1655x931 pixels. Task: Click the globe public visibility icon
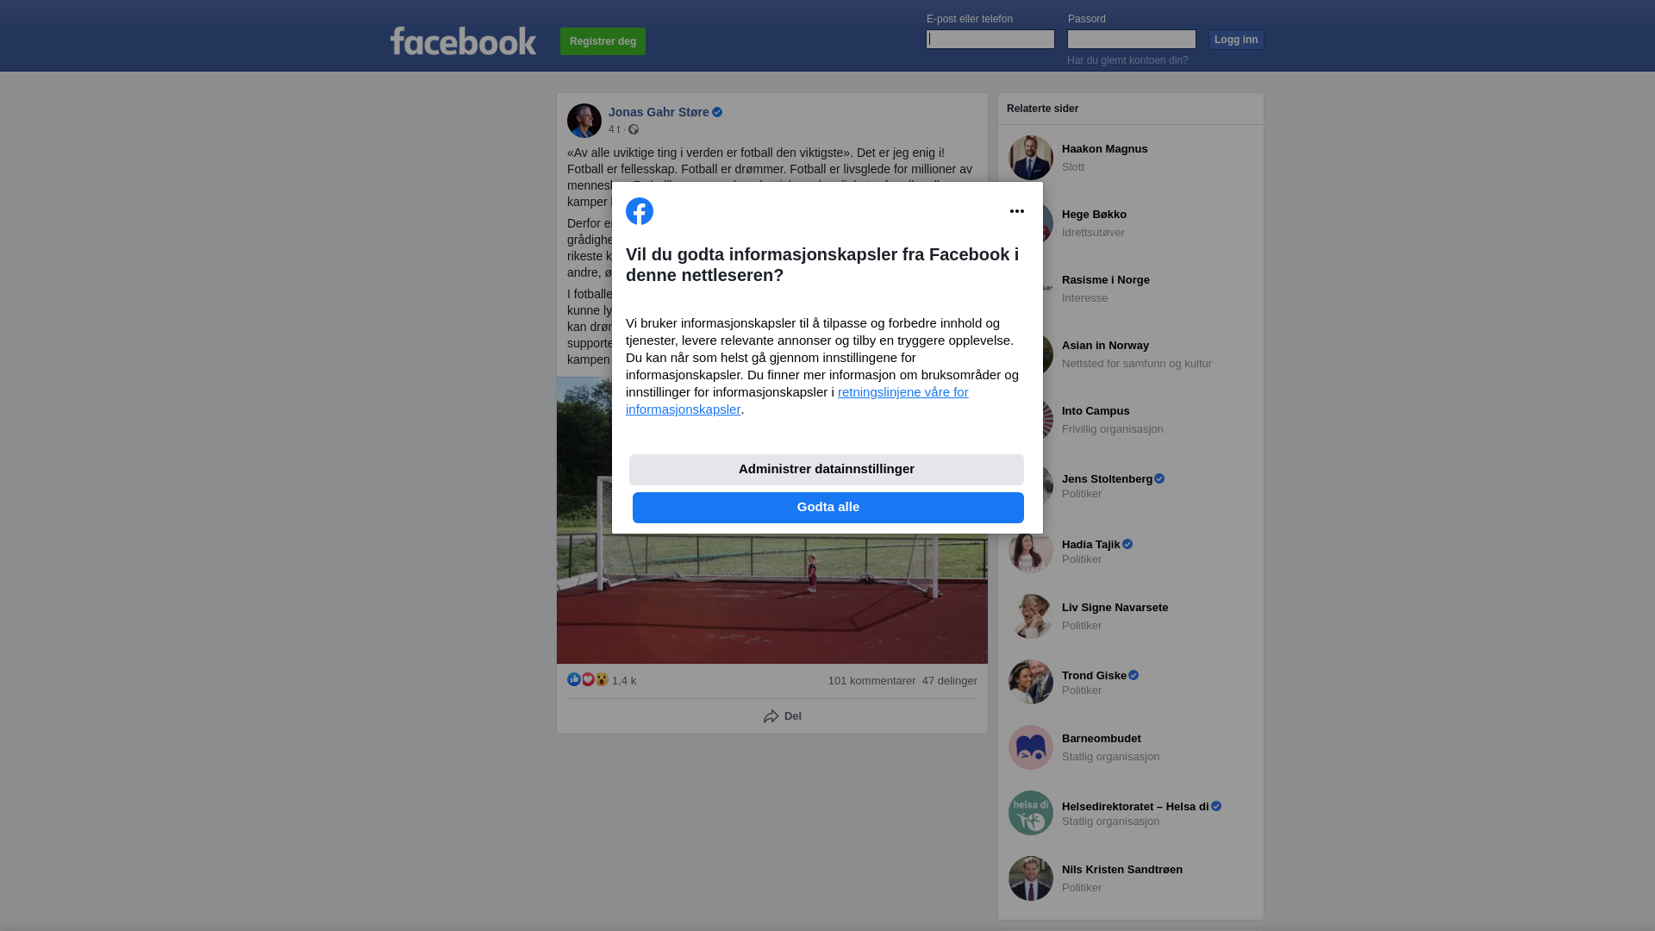634,129
